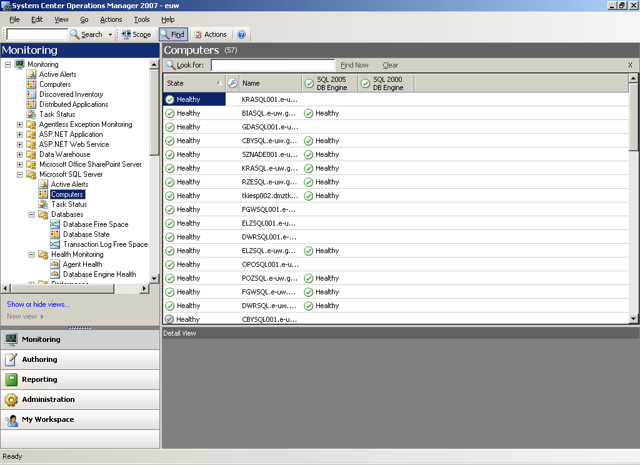
Task: Select Computers view under Monitoring root
Action: (x=55, y=84)
